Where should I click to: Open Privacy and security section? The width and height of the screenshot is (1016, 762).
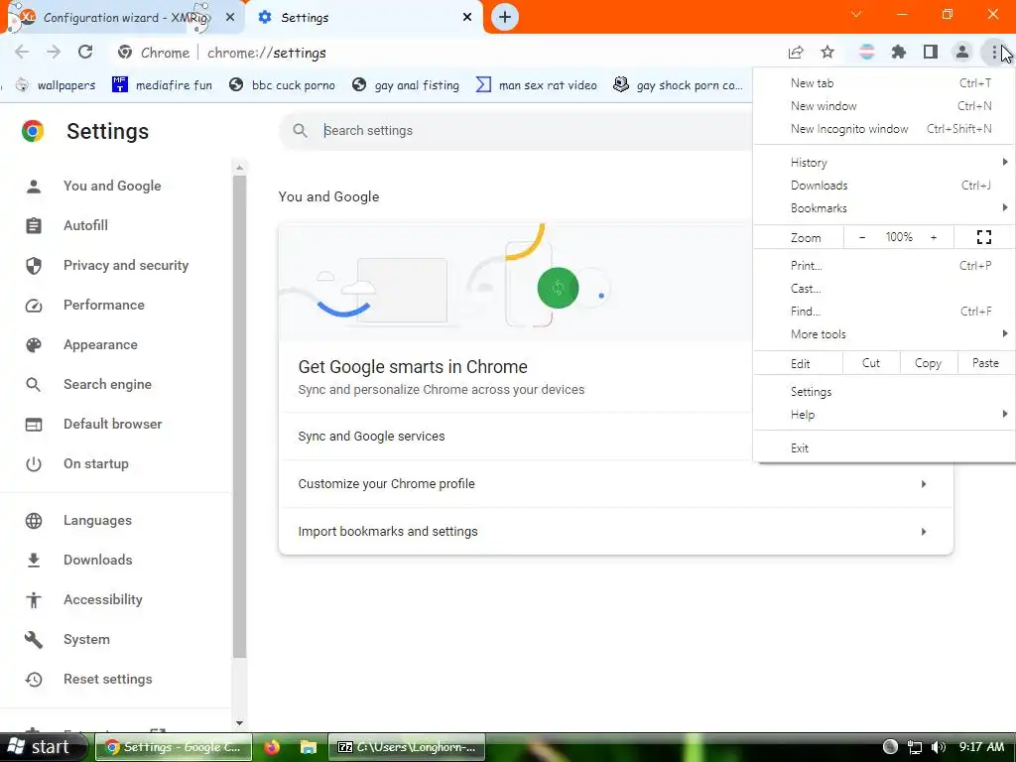pos(126,265)
